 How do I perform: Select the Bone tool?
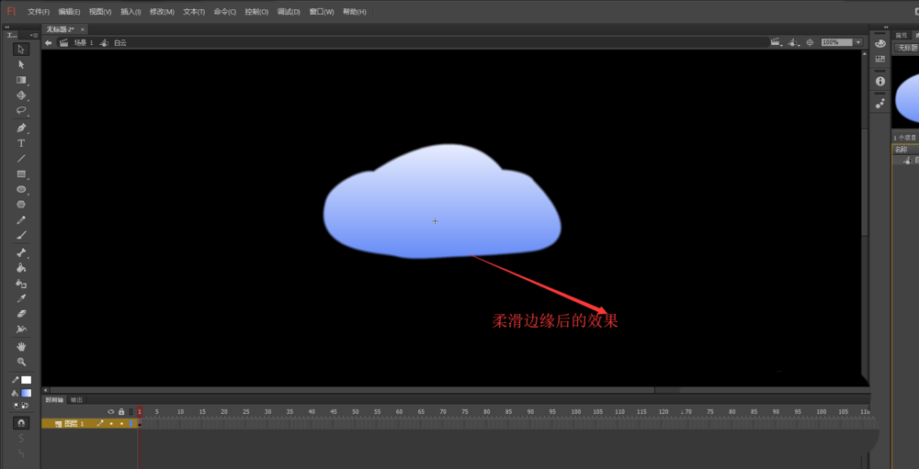[x=21, y=253]
